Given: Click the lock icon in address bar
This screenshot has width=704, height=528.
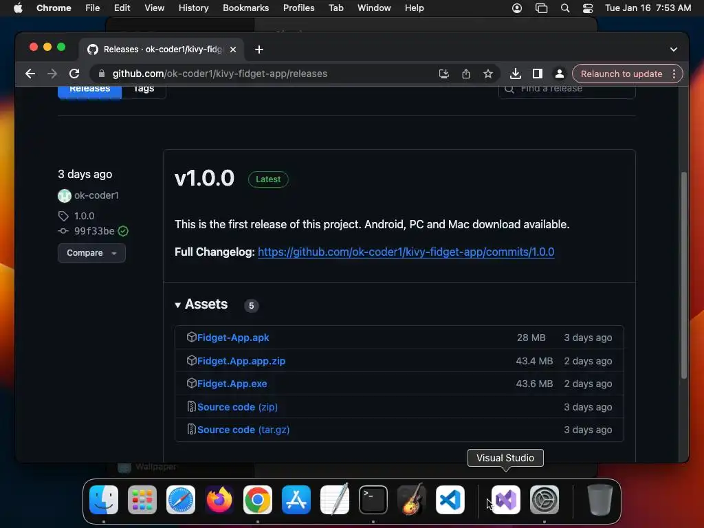Looking at the screenshot, I should (102, 74).
